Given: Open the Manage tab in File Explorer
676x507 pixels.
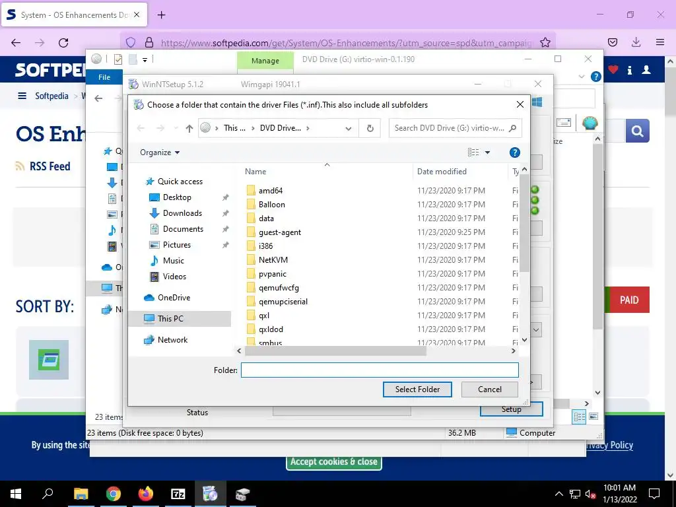Looking at the screenshot, I should 265,61.
